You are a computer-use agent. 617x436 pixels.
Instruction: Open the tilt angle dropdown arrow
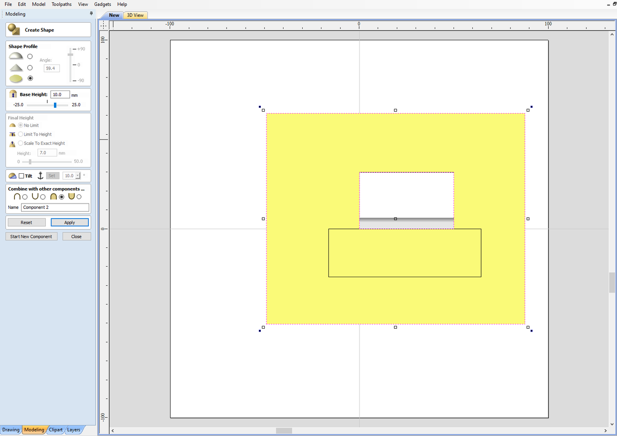[78, 176]
